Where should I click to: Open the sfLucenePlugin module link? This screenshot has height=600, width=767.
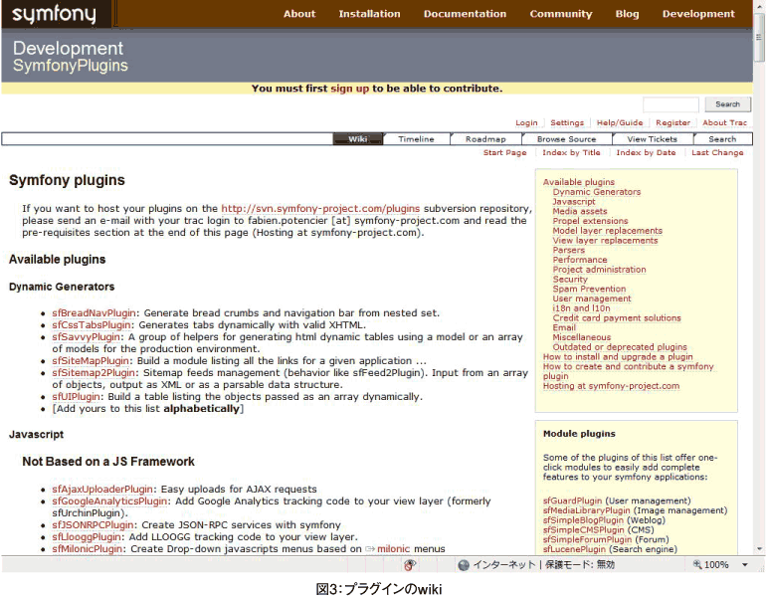(x=574, y=549)
